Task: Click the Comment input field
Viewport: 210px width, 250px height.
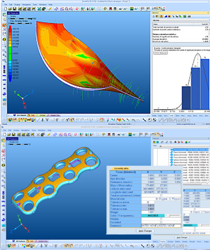Action: 161,226
